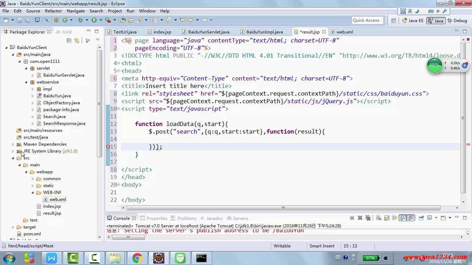The height and width of the screenshot is (265, 472).
Task: Click the Save All toolbar icon
Action: pyautogui.click(x=28, y=20)
